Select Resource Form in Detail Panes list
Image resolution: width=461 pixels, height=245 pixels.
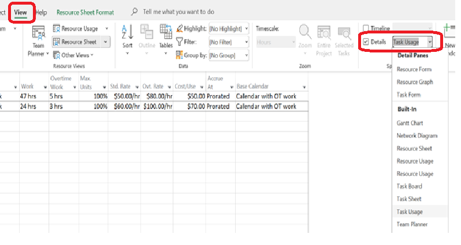pos(414,69)
